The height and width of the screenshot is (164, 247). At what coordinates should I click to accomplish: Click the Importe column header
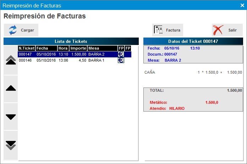[78, 48]
